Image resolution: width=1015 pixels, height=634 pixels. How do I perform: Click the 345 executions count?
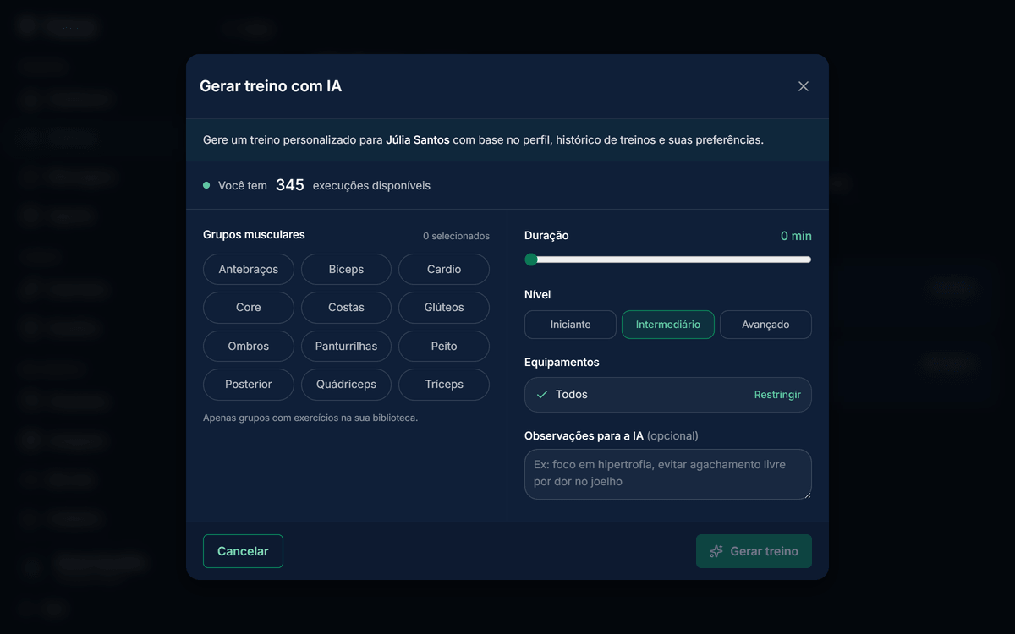click(x=290, y=185)
